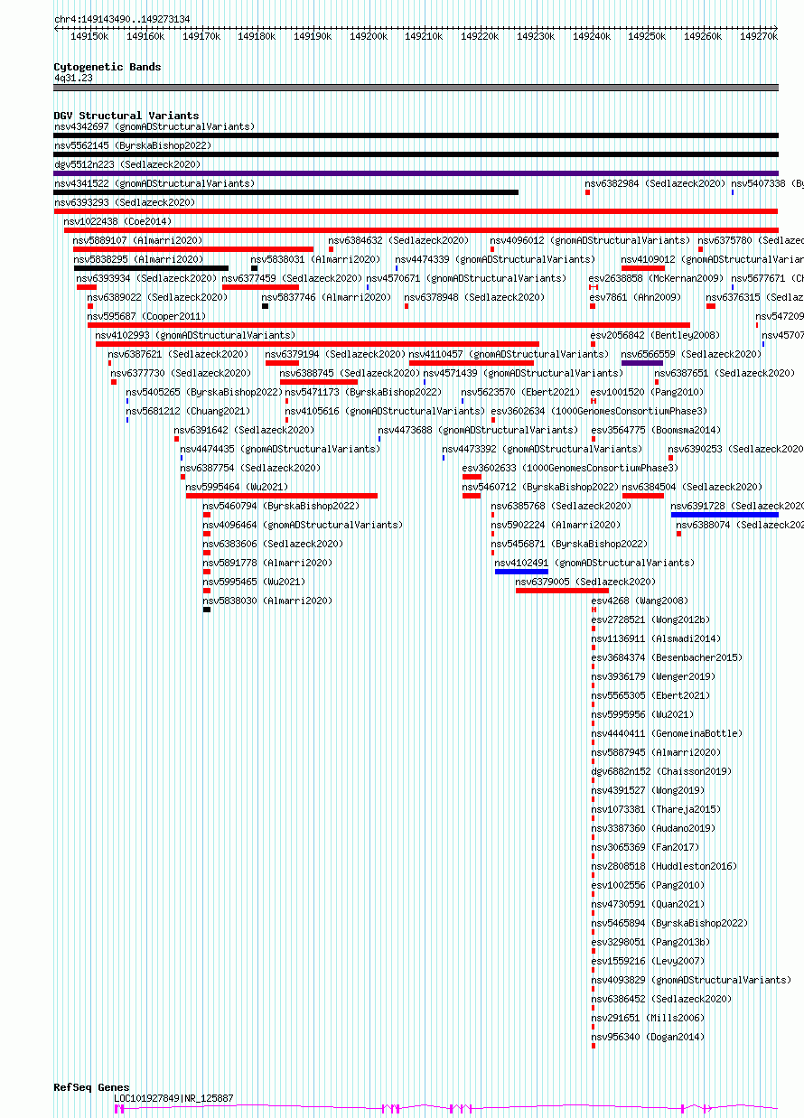Select esv3564775 (Boomsma2014) label
804x1118 pixels.
656,430
